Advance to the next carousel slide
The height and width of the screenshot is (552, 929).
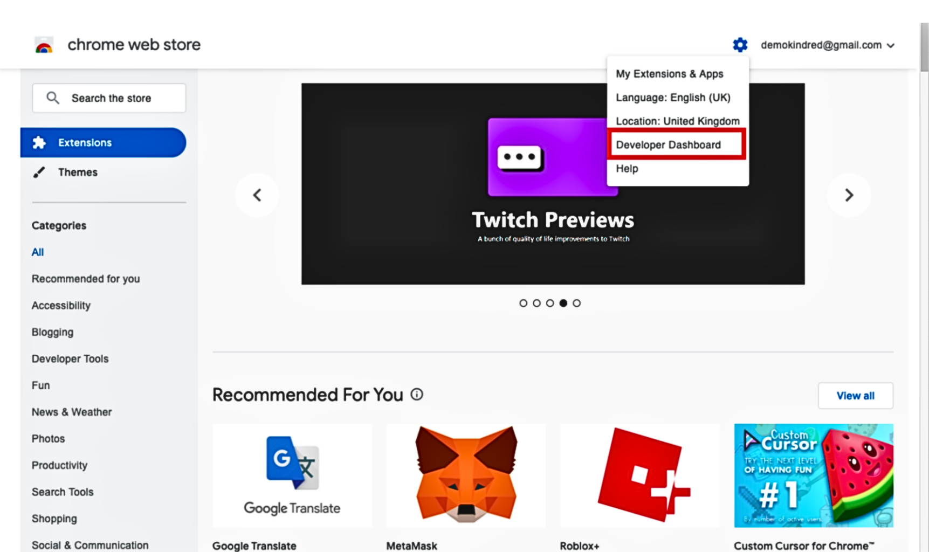click(x=849, y=195)
